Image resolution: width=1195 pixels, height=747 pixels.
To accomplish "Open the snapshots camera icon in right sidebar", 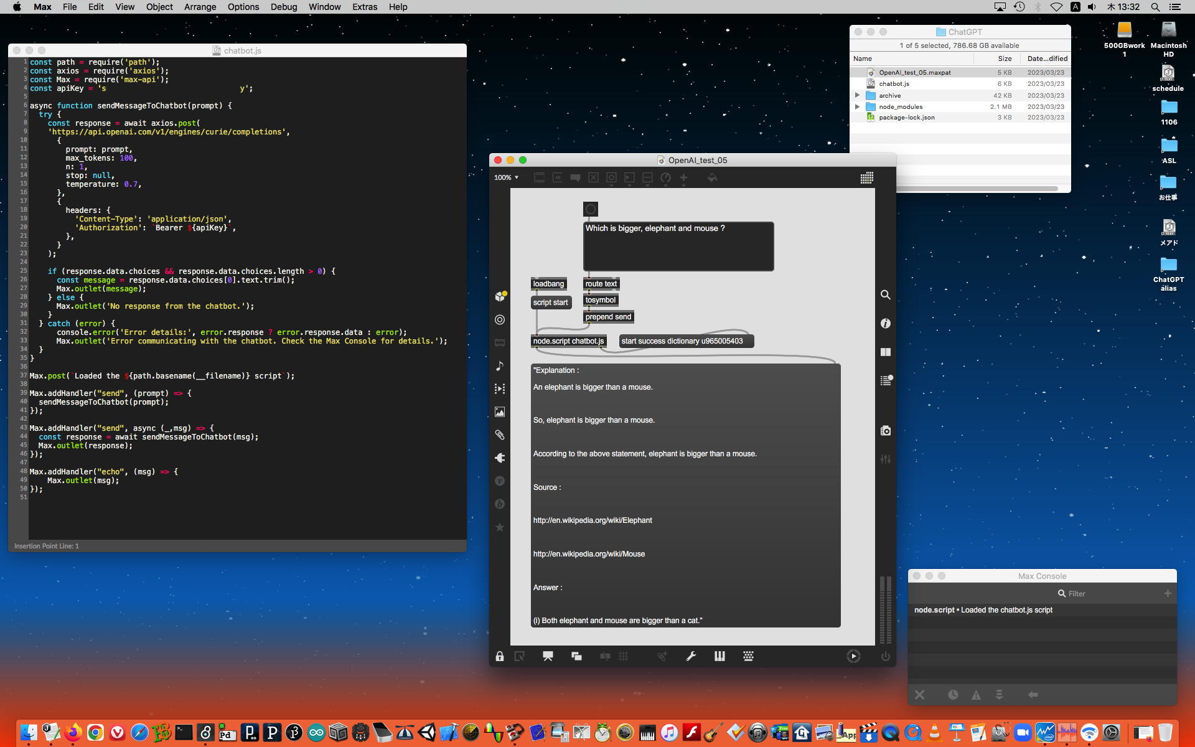I will click(x=885, y=431).
